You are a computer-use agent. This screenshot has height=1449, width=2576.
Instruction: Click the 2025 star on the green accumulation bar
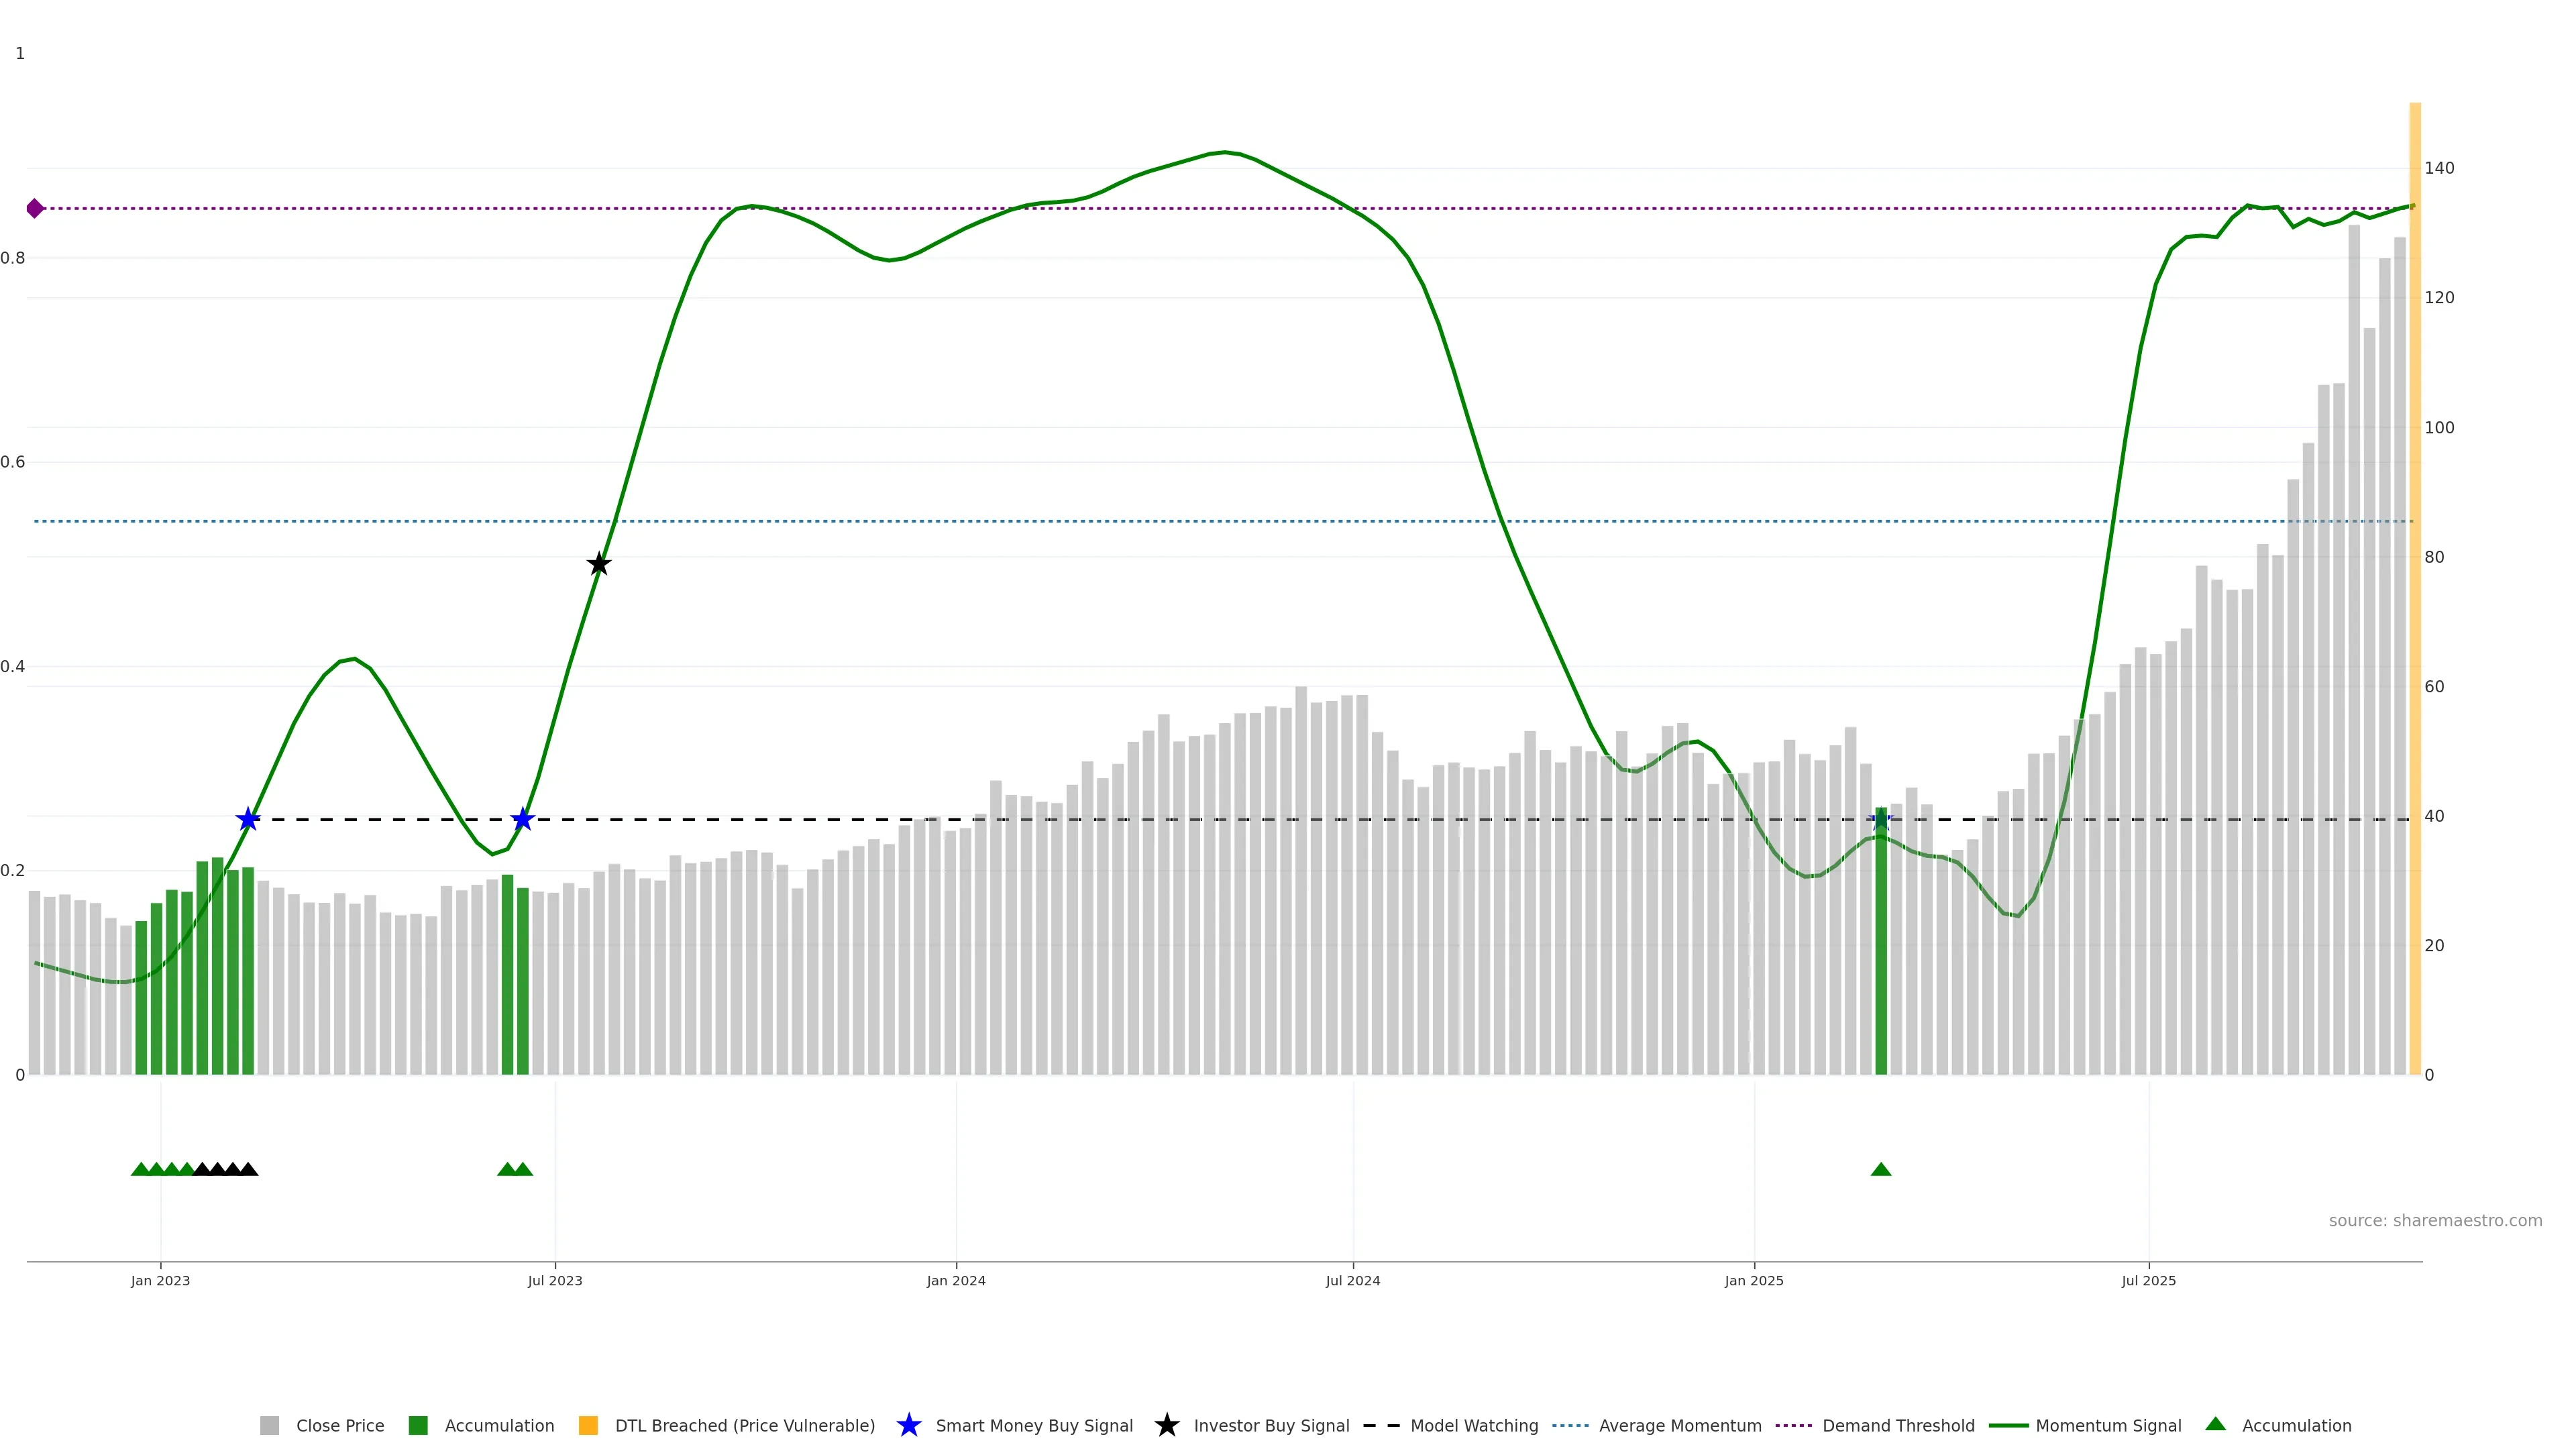point(1880,820)
